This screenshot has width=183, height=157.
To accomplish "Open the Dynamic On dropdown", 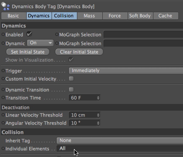I will pyautogui.click(x=40, y=43).
